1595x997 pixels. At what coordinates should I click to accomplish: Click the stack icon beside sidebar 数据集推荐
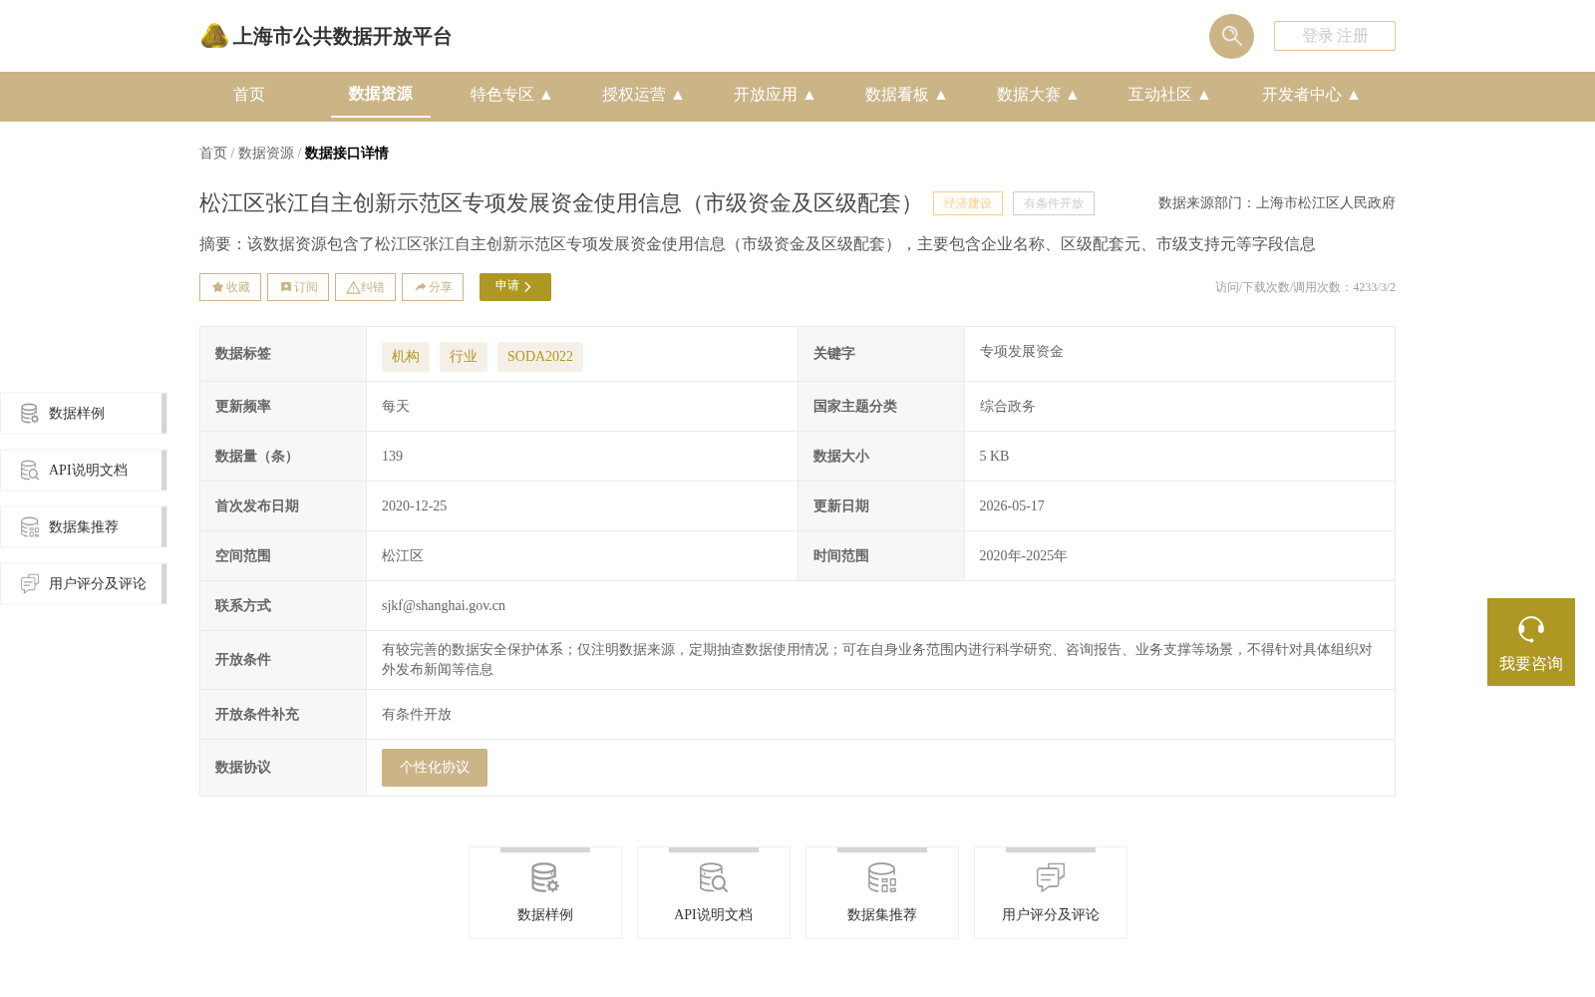point(30,527)
